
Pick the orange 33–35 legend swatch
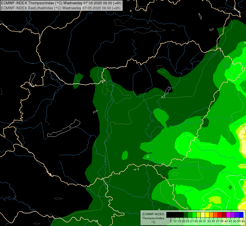211,215
